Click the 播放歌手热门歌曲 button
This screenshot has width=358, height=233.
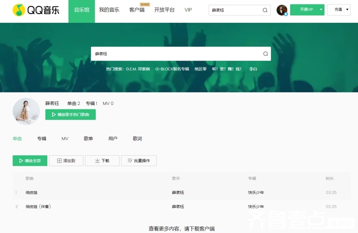[70, 114]
